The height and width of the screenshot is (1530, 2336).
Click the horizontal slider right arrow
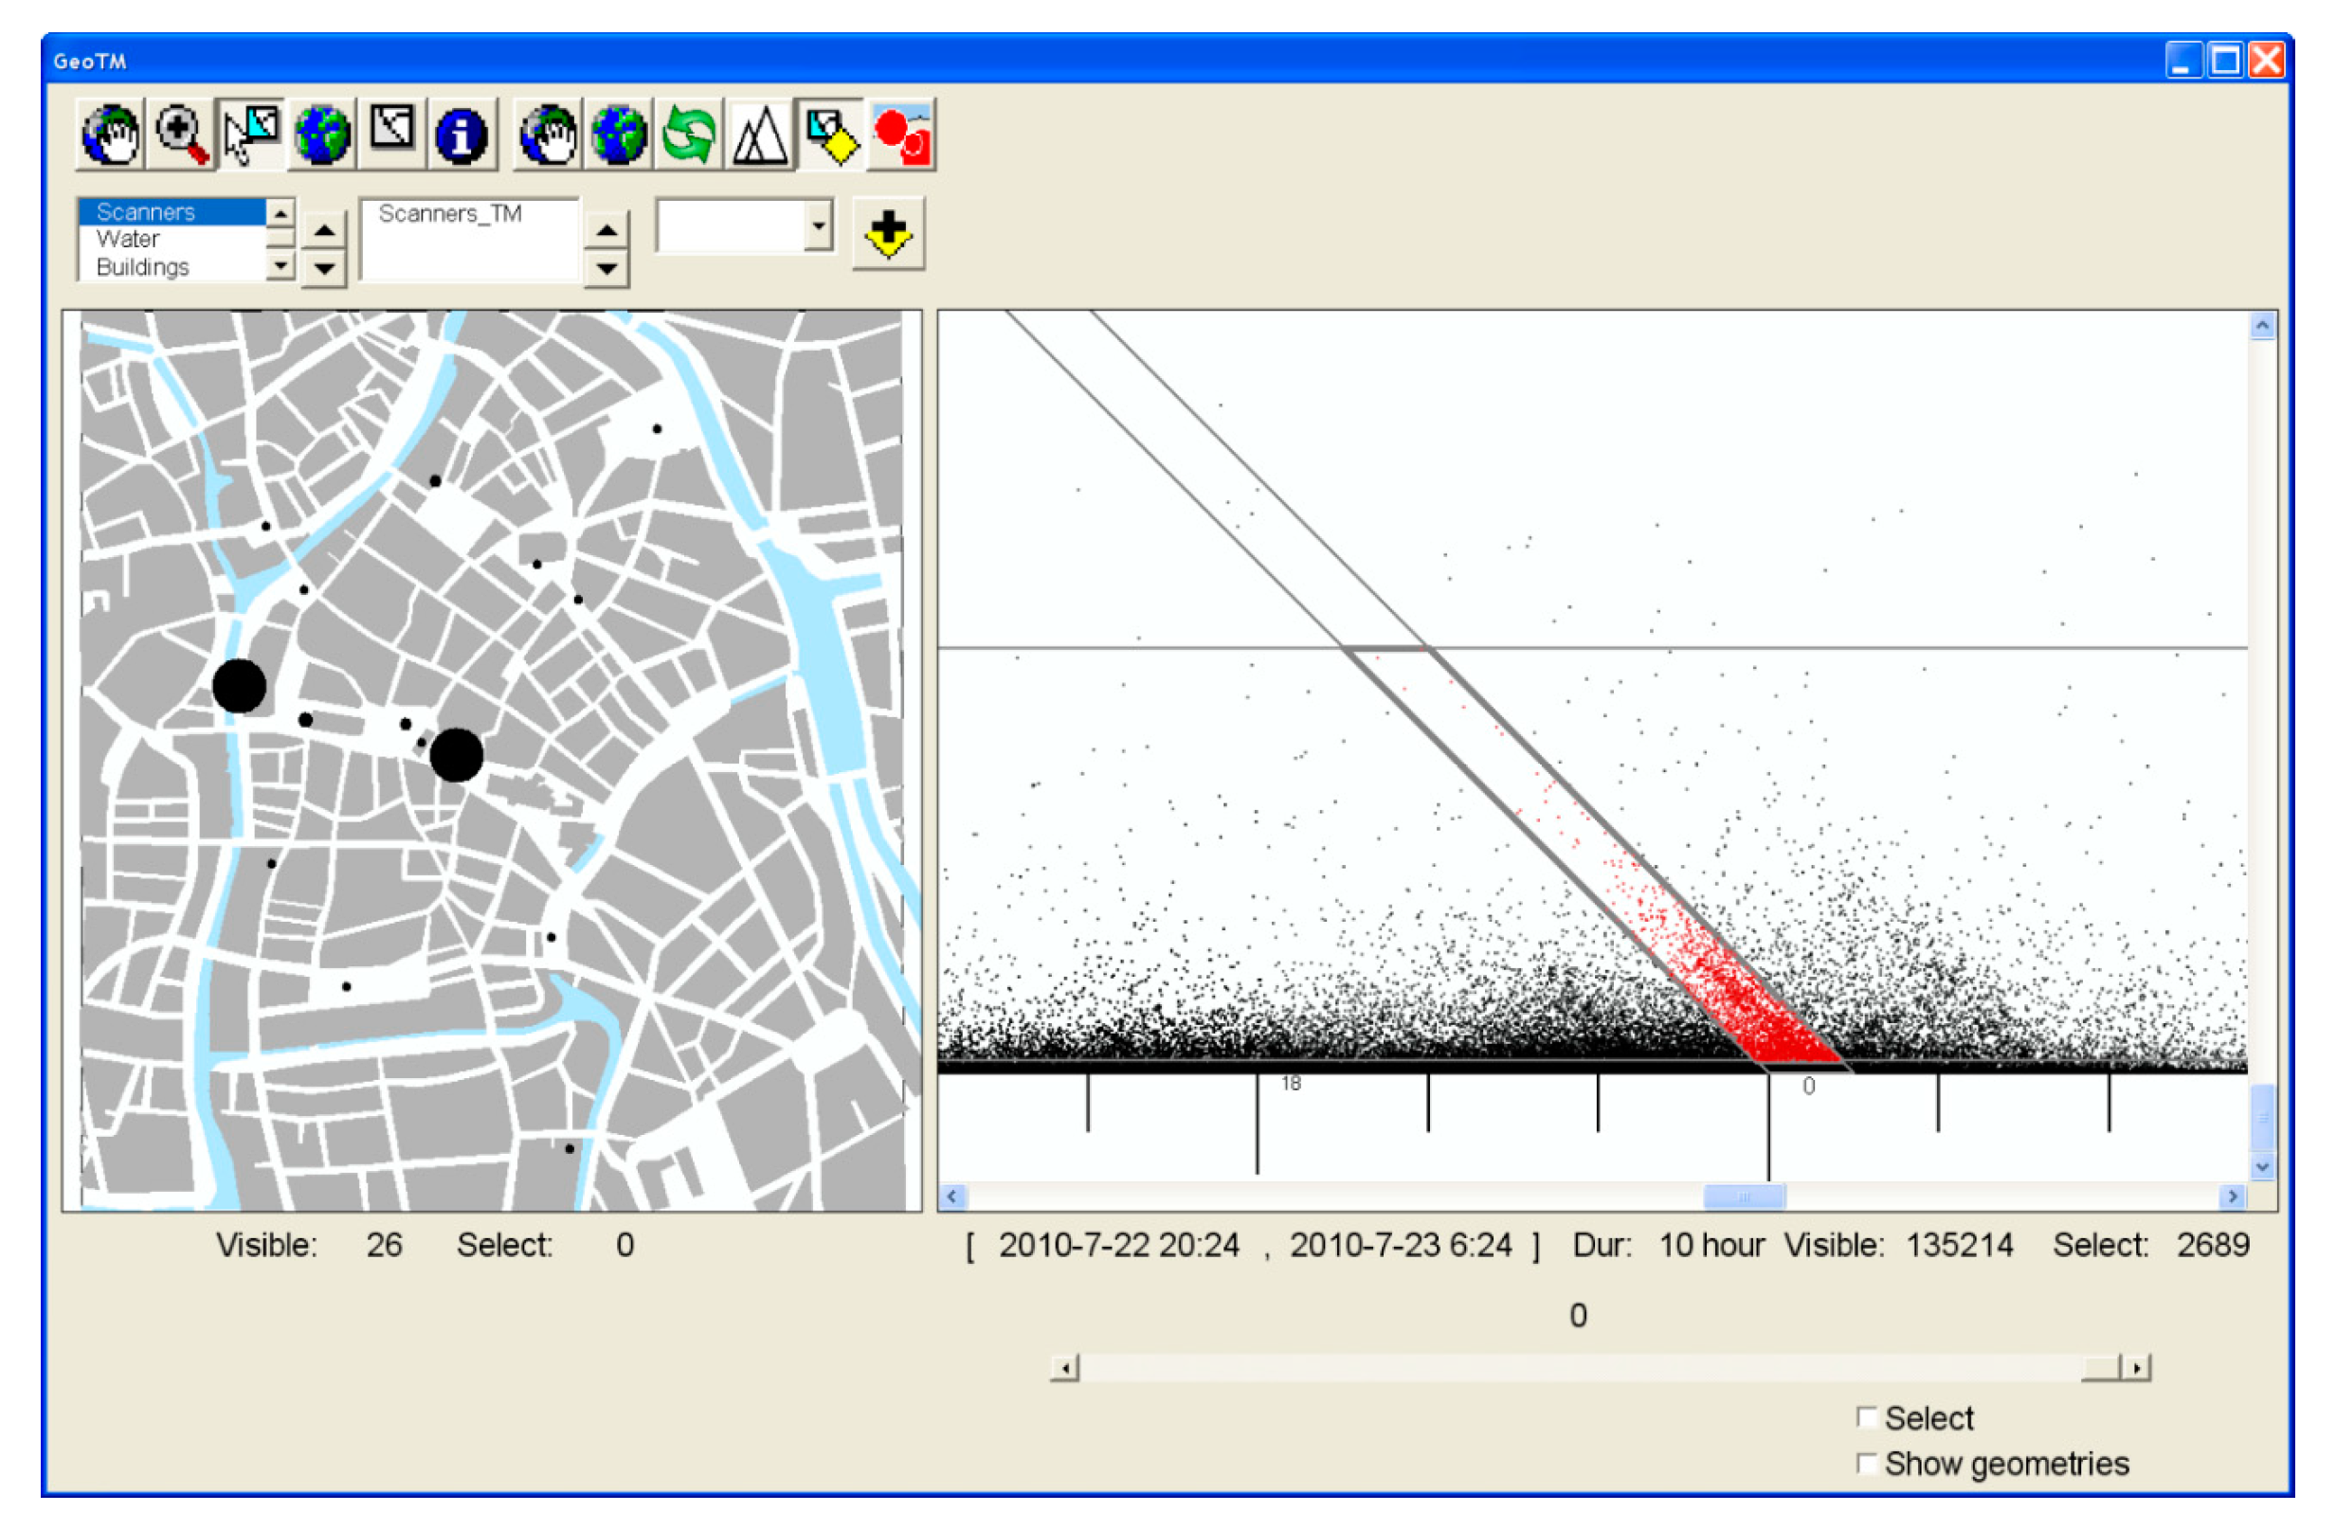[2137, 1367]
